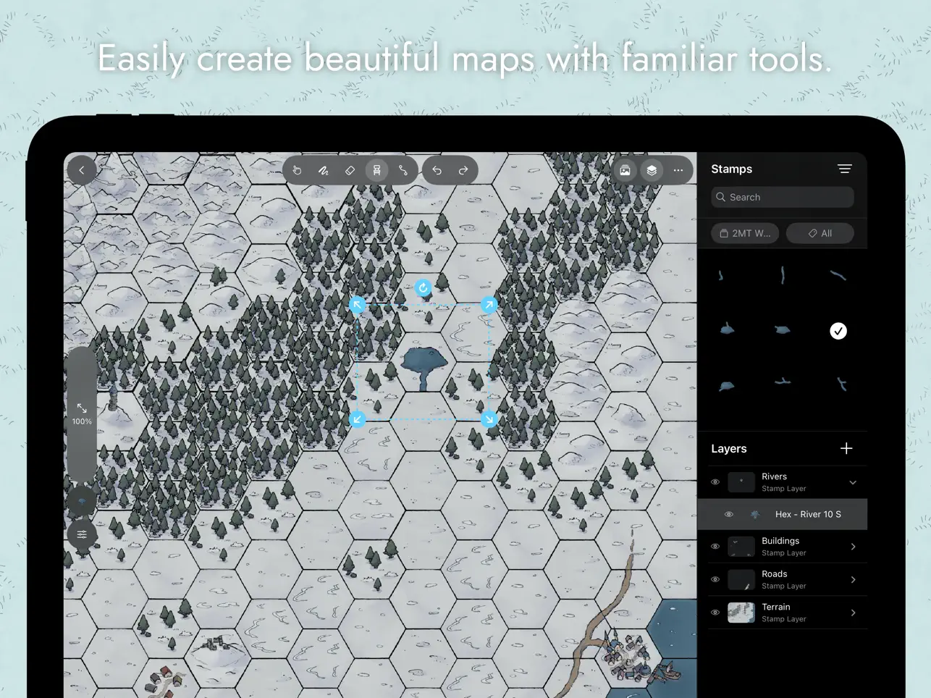This screenshot has height=698, width=931.
Task: Toggle visibility of Hex - River 10 S
Action: [729, 514]
